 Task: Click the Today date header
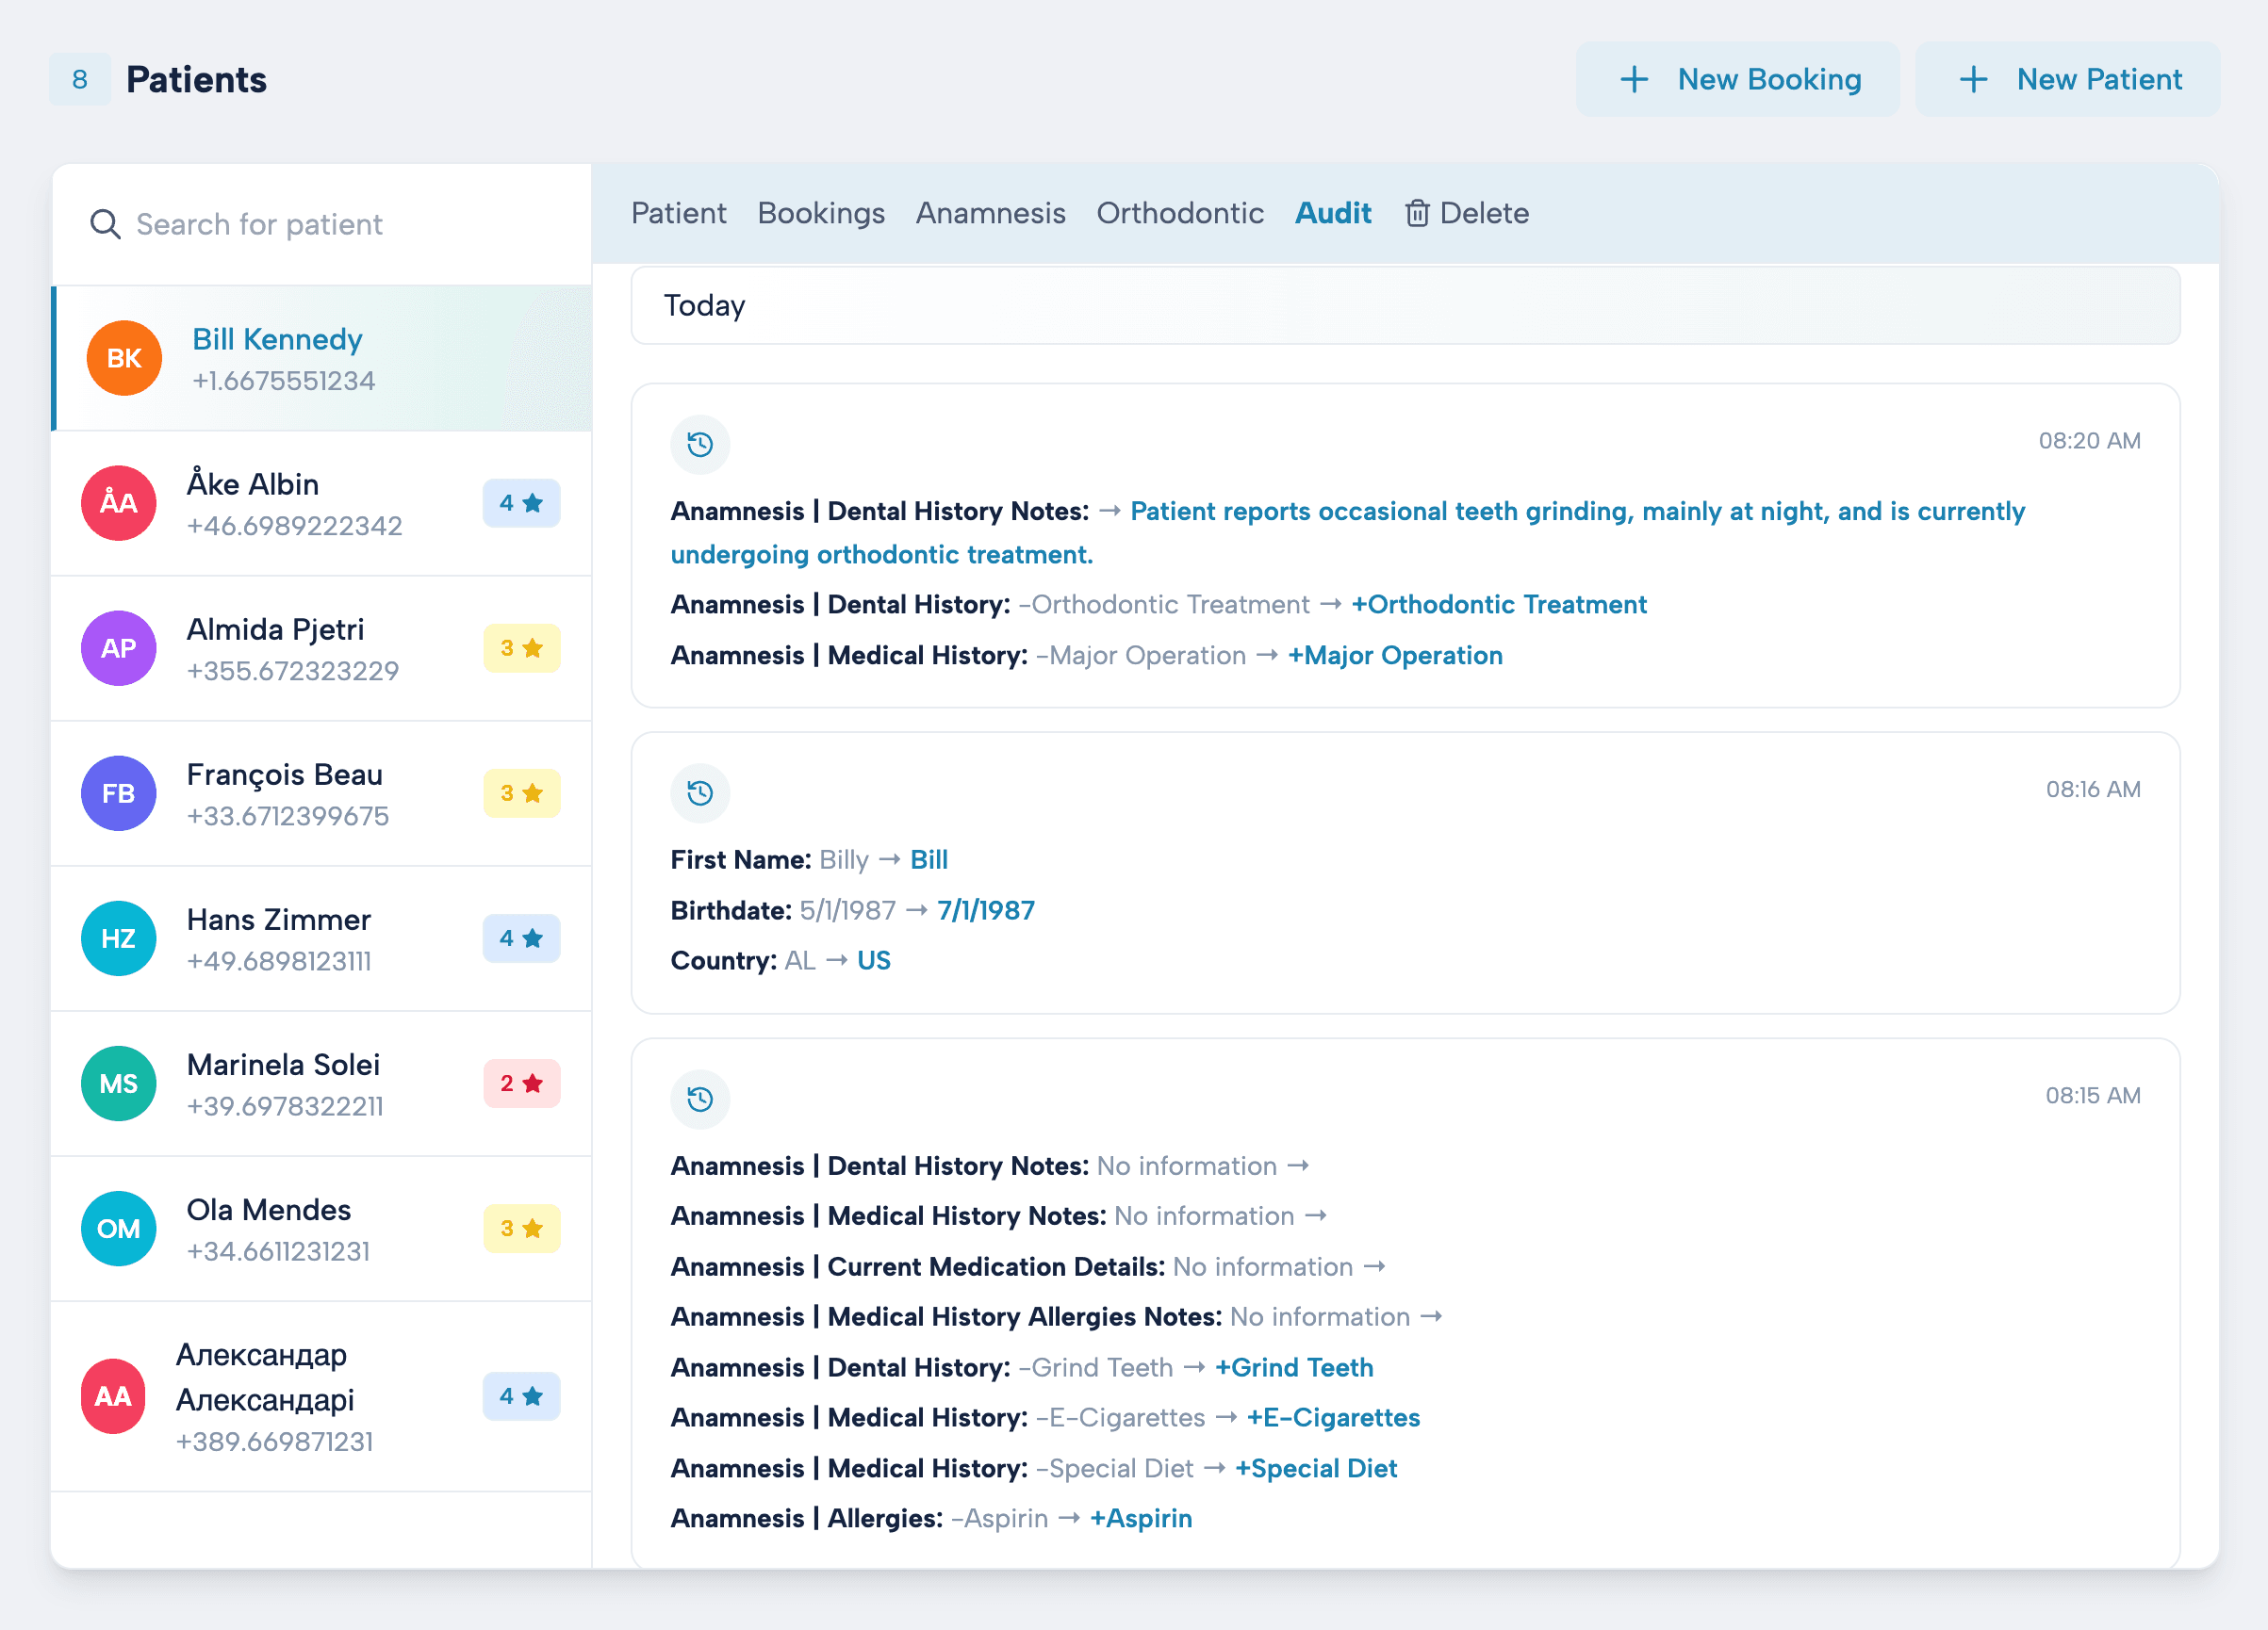[1405, 306]
